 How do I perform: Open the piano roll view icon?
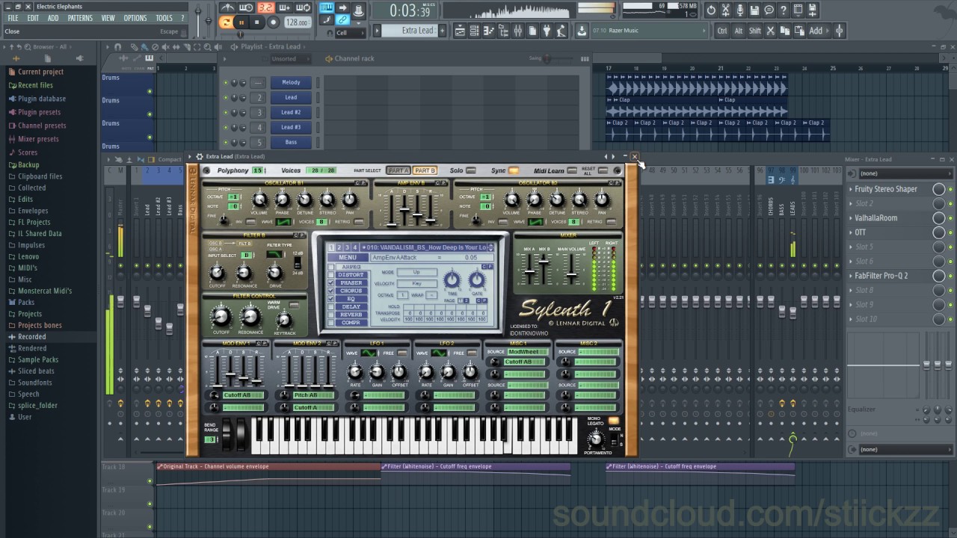point(488,31)
